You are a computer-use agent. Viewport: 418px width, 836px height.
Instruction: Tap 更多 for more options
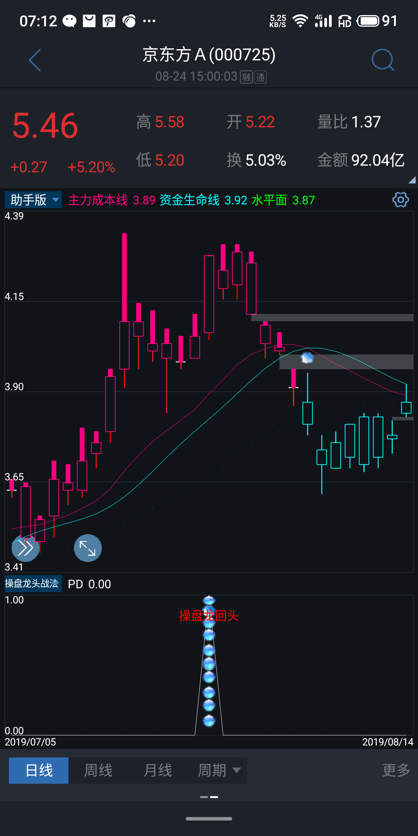click(x=396, y=770)
